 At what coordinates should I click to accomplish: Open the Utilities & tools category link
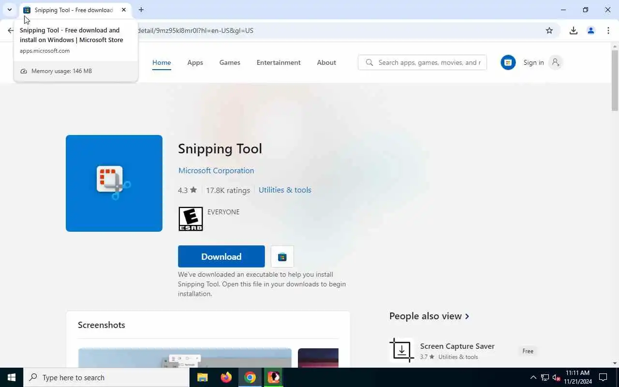tap(285, 190)
